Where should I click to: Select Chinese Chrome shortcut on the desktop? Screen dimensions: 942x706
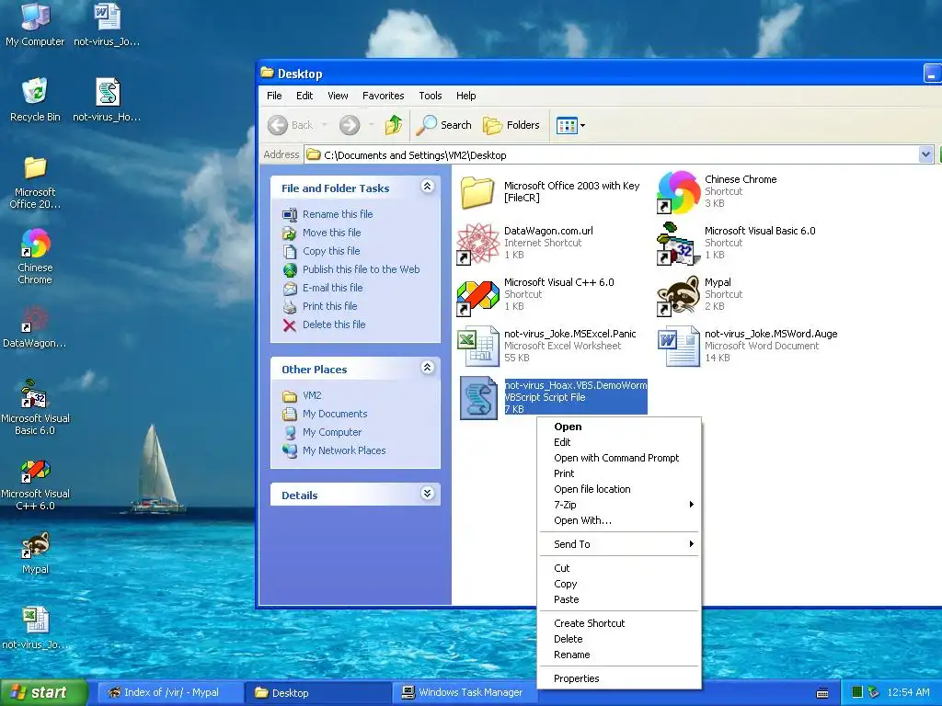(x=35, y=256)
